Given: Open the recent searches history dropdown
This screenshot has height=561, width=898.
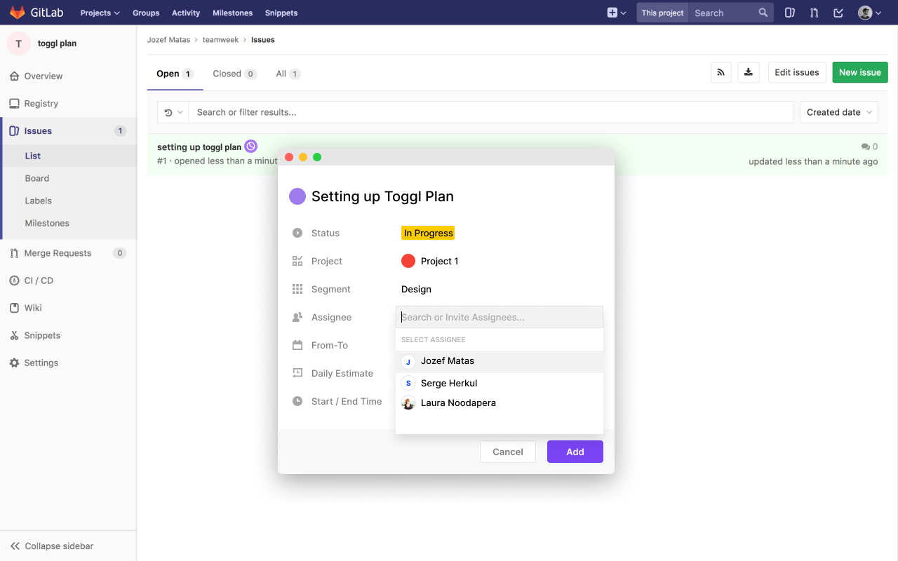Looking at the screenshot, I should pos(173,112).
